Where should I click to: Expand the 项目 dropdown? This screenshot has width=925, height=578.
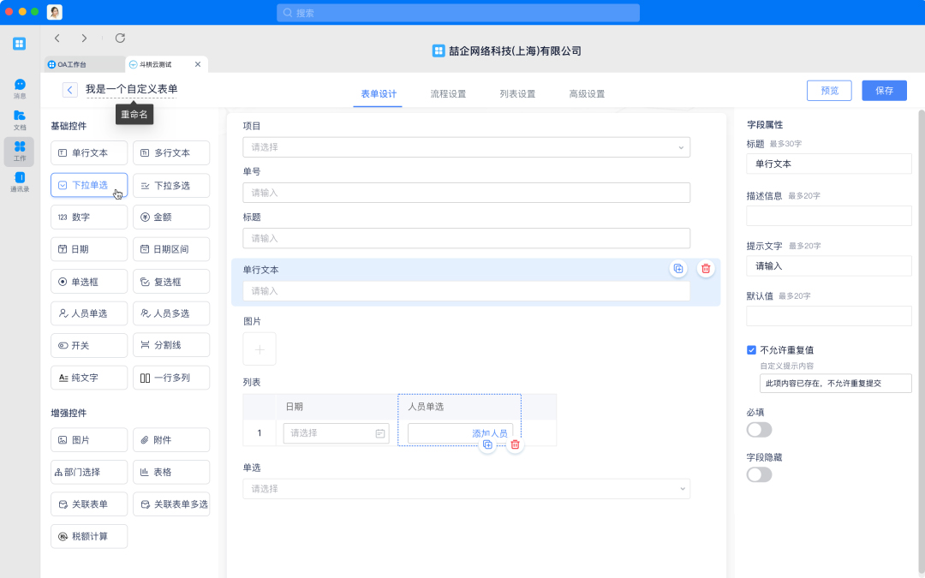click(466, 147)
